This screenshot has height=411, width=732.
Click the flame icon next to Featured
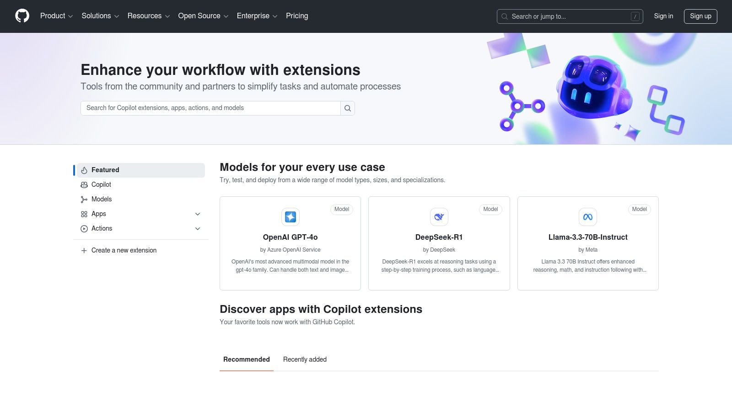[x=84, y=170]
